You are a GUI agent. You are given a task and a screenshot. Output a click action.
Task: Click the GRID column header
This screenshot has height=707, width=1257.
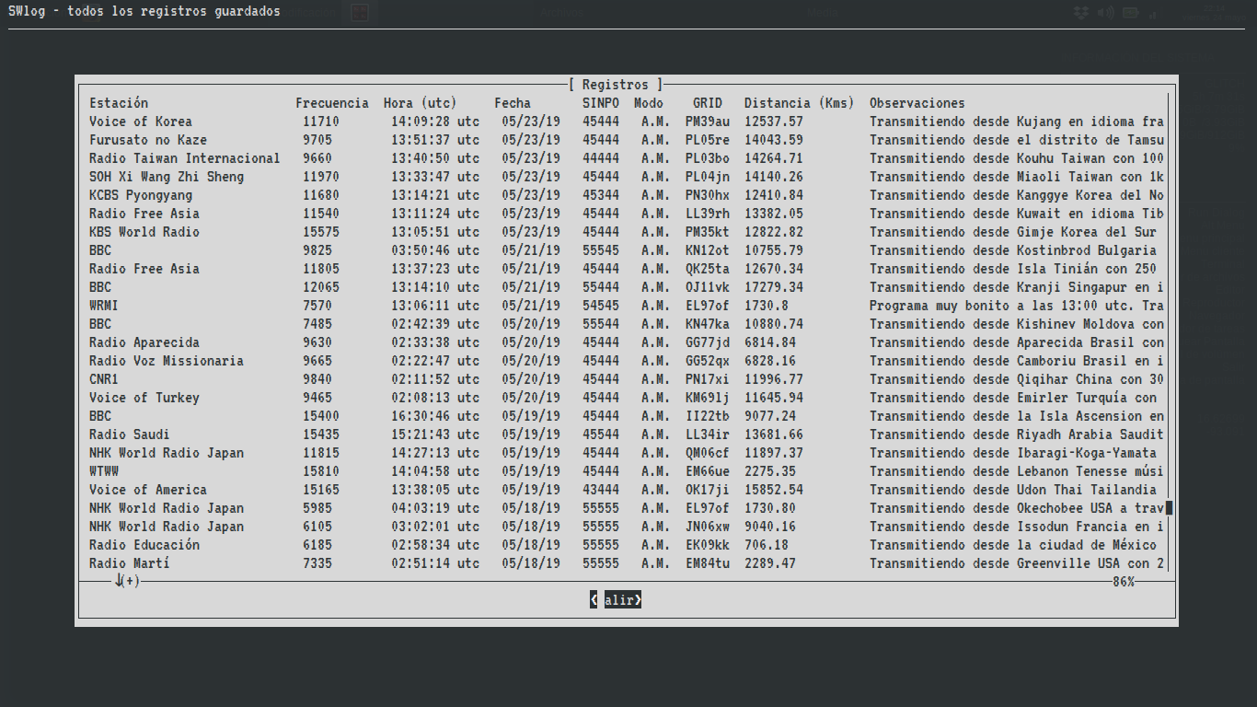[708, 103]
